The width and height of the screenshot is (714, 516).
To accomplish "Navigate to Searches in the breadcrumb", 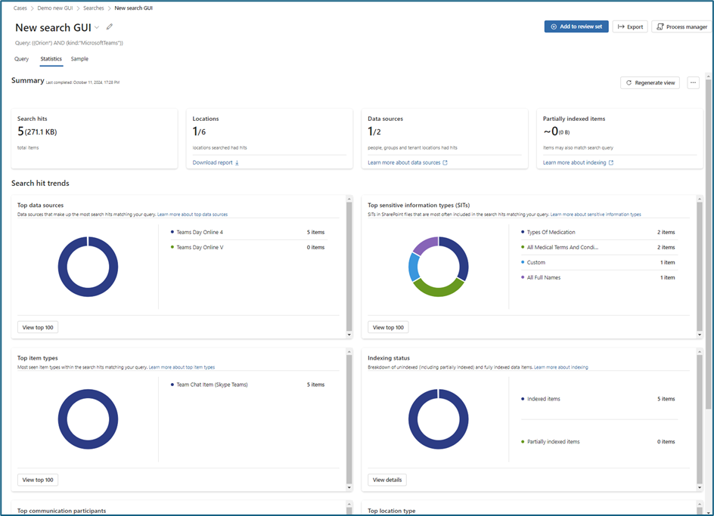I will point(92,8).
